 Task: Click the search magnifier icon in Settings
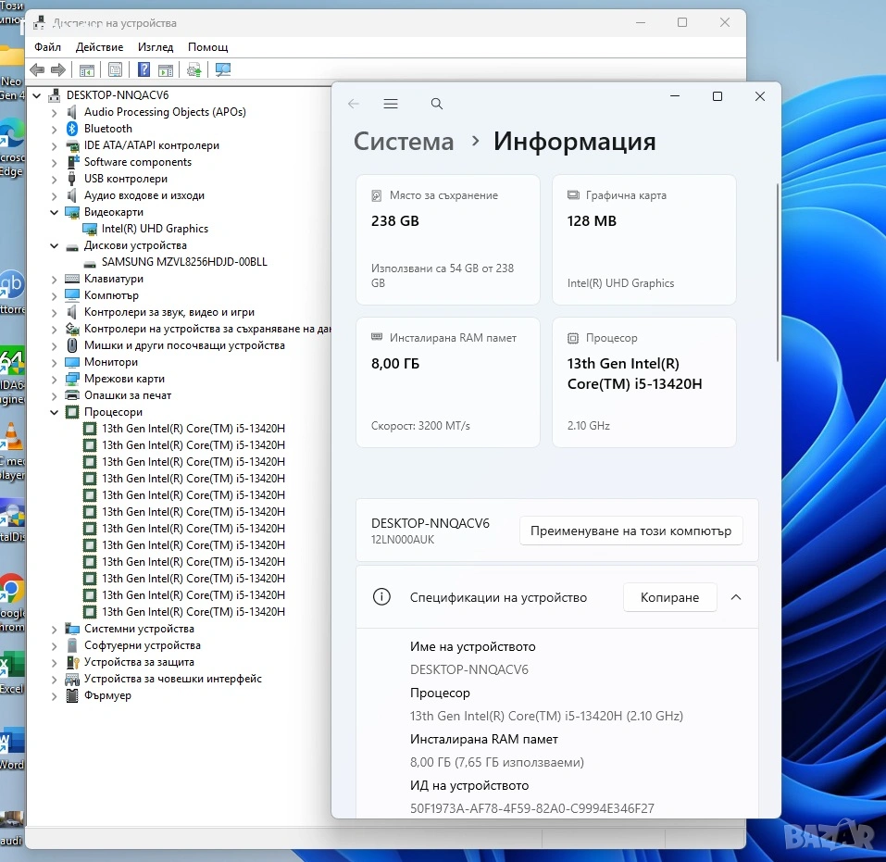pyautogui.click(x=437, y=104)
